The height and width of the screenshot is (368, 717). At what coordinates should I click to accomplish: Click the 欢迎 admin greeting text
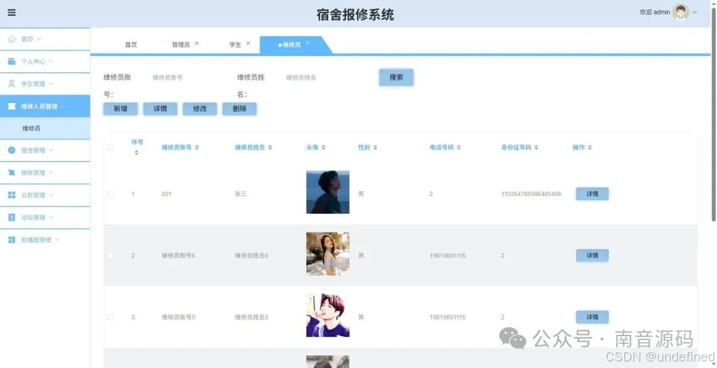[x=655, y=13]
